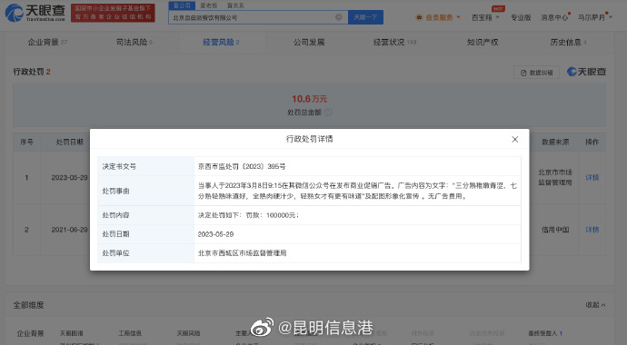The image size is (627, 345).
Task: Select the 查公司 search tab
Action: [182, 5]
